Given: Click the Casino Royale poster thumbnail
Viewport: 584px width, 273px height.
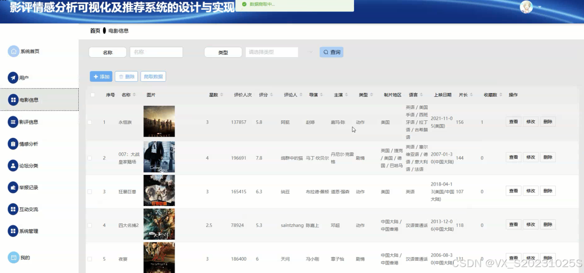Looking at the screenshot, I should [x=159, y=157].
